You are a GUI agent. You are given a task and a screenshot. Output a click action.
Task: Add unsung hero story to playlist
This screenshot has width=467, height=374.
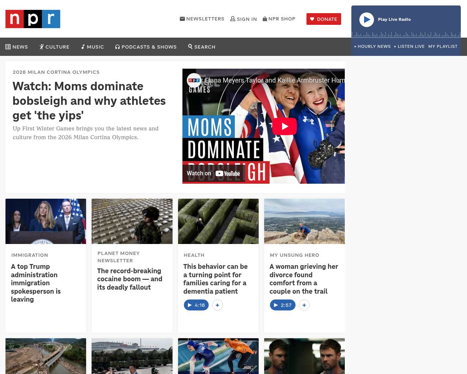point(304,305)
